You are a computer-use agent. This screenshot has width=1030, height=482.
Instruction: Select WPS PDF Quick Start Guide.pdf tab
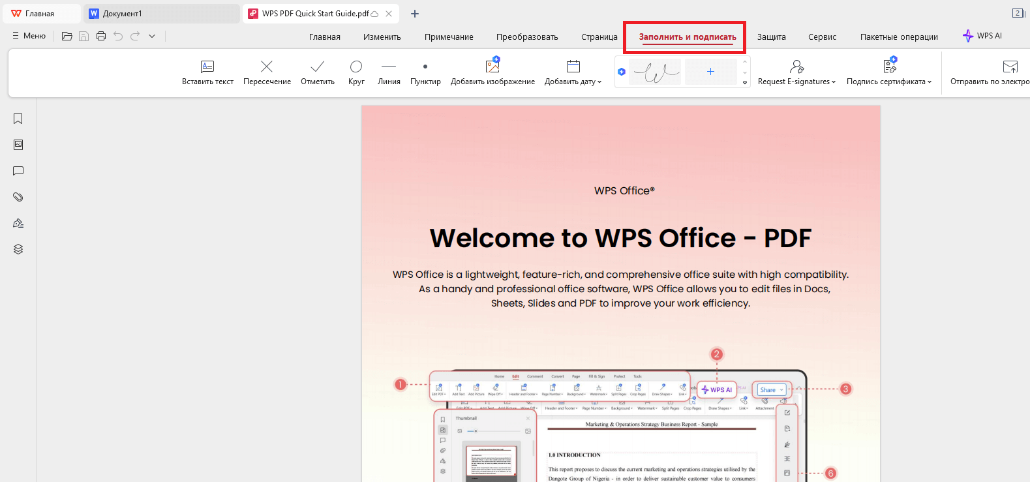[315, 14]
